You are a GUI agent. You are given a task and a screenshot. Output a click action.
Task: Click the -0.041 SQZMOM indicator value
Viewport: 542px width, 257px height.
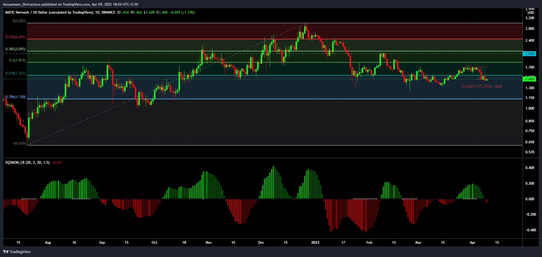pos(57,162)
